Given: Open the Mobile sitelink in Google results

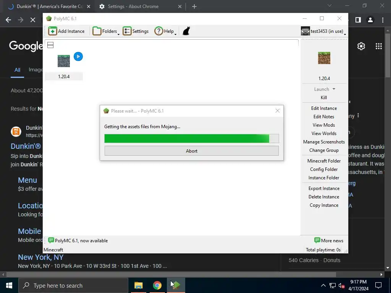Looking at the screenshot, I should coord(29,231).
